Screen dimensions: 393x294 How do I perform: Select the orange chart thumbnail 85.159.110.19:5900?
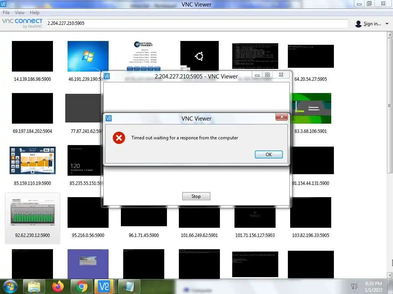tap(33, 160)
